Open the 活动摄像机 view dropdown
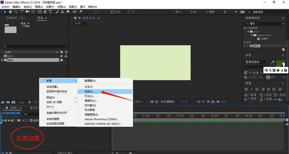The image size is (289, 154). pyautogui.click(x=170, y=102)
